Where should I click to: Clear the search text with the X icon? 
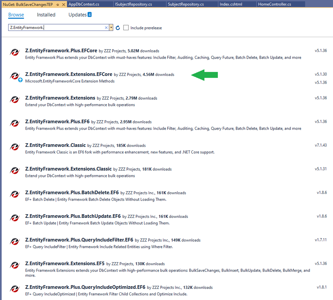[106, 28]
